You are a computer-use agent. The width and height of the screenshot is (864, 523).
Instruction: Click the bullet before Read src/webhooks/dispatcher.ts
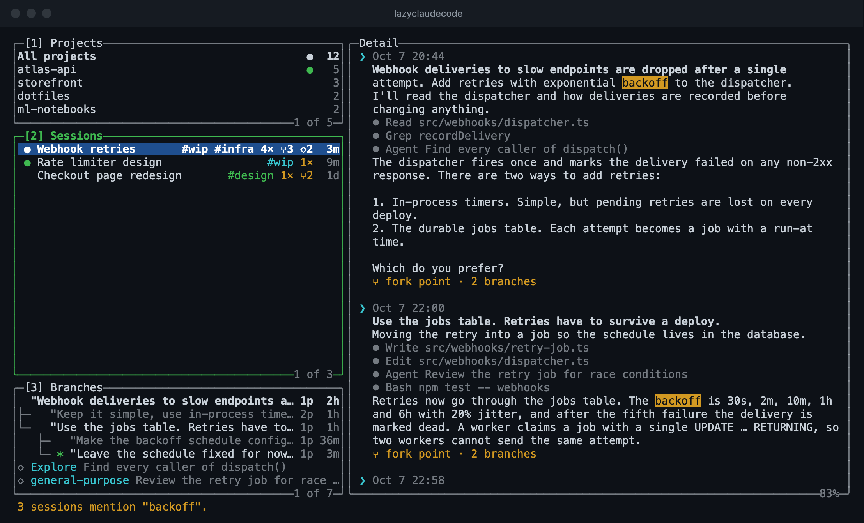coord(376,122)
